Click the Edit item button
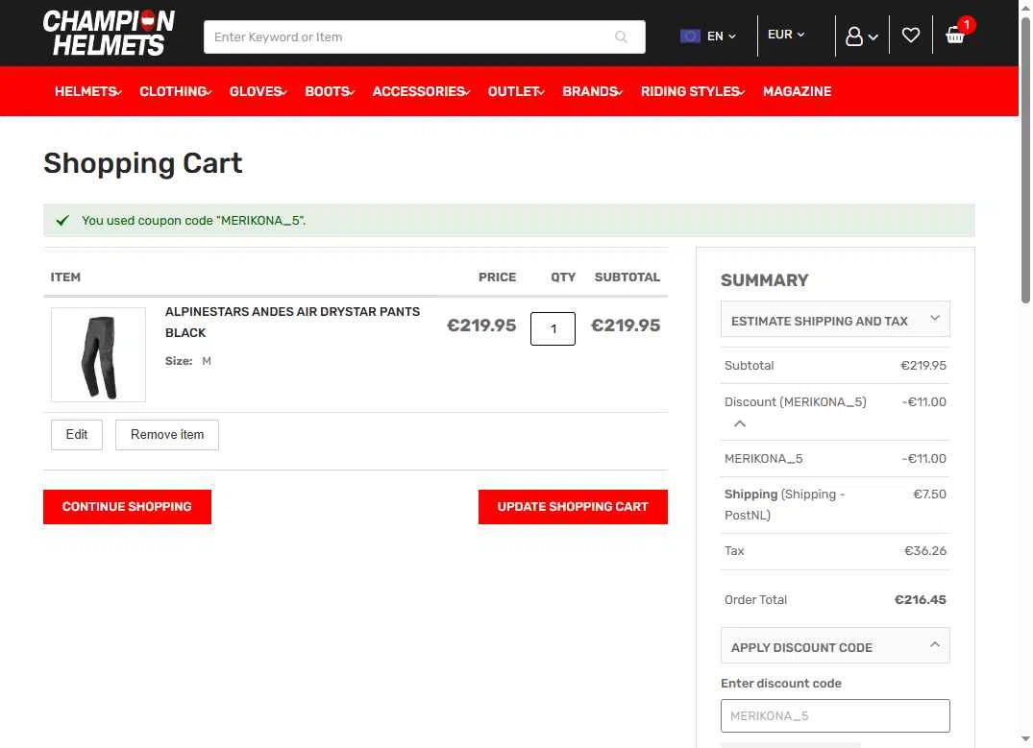 (x=77, y=435)
